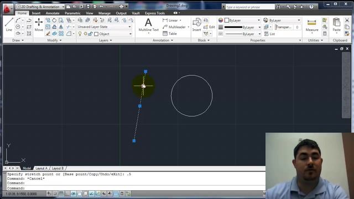Image resolution: width=354 pixels, height=199 pixels.
Task: Expand the Annotation panel
Action: pos(163,40)
